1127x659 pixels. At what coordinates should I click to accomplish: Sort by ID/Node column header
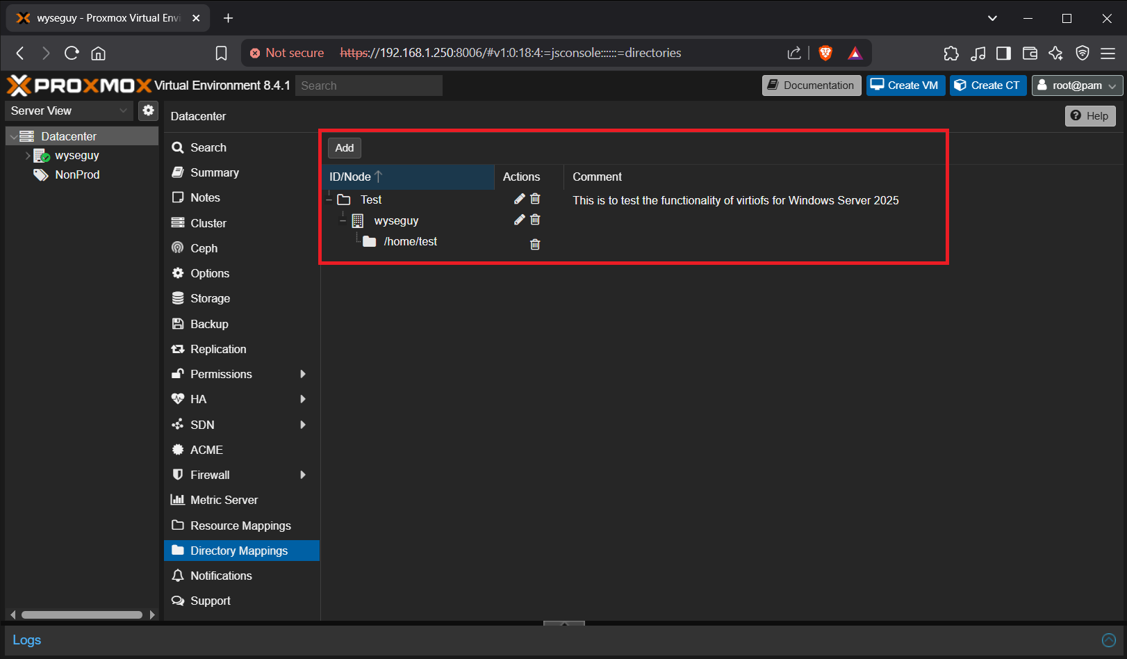tap(408, 177)
